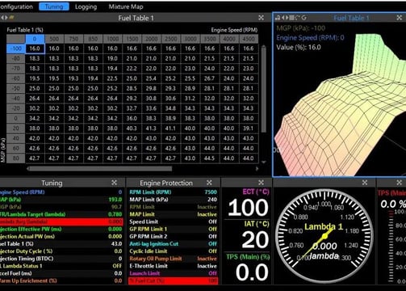Click the fuel table horizontal scrollbar thumb
The width and height of the screenshot is (406, 291).
pyautogui.click(x=100, y=169)
